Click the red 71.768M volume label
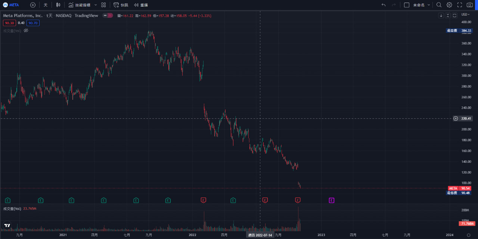478x239 pixels. pyautogui.click(x=466, y=223)
